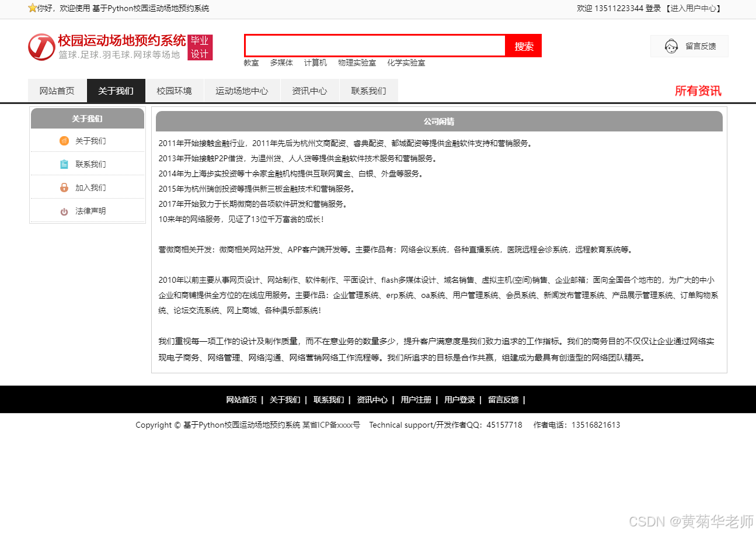The height and width of the screenshot is (534, 756).
Task: Open the 运动场地中心 menu item
Action: (242, 91)
